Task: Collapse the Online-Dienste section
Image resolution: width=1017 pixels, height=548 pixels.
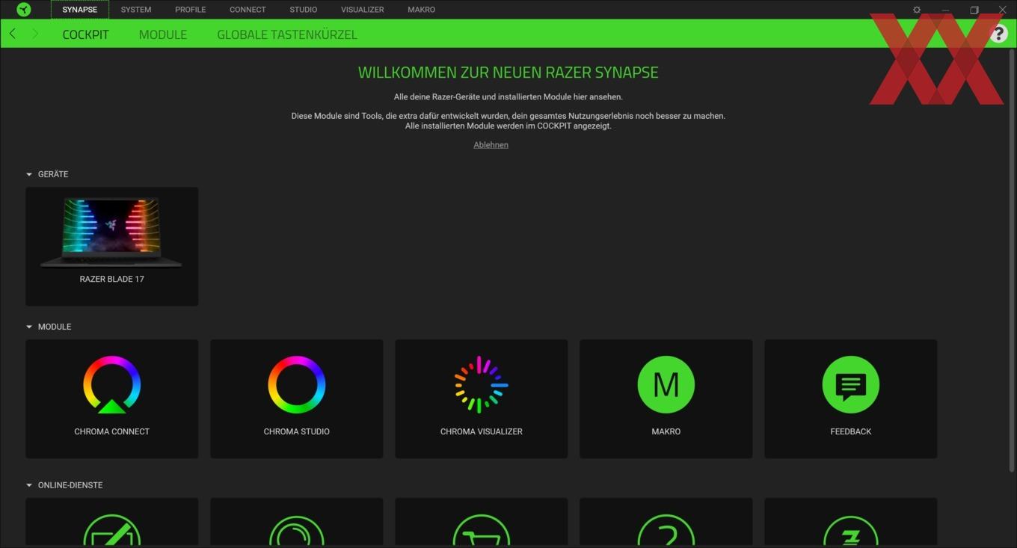Action: (29, 485)
